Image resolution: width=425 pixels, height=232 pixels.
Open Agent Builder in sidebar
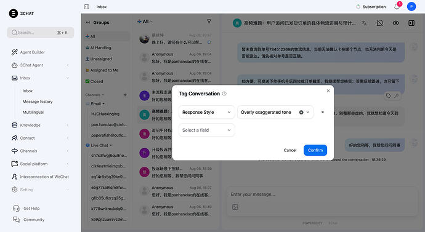tap(32, 52)
